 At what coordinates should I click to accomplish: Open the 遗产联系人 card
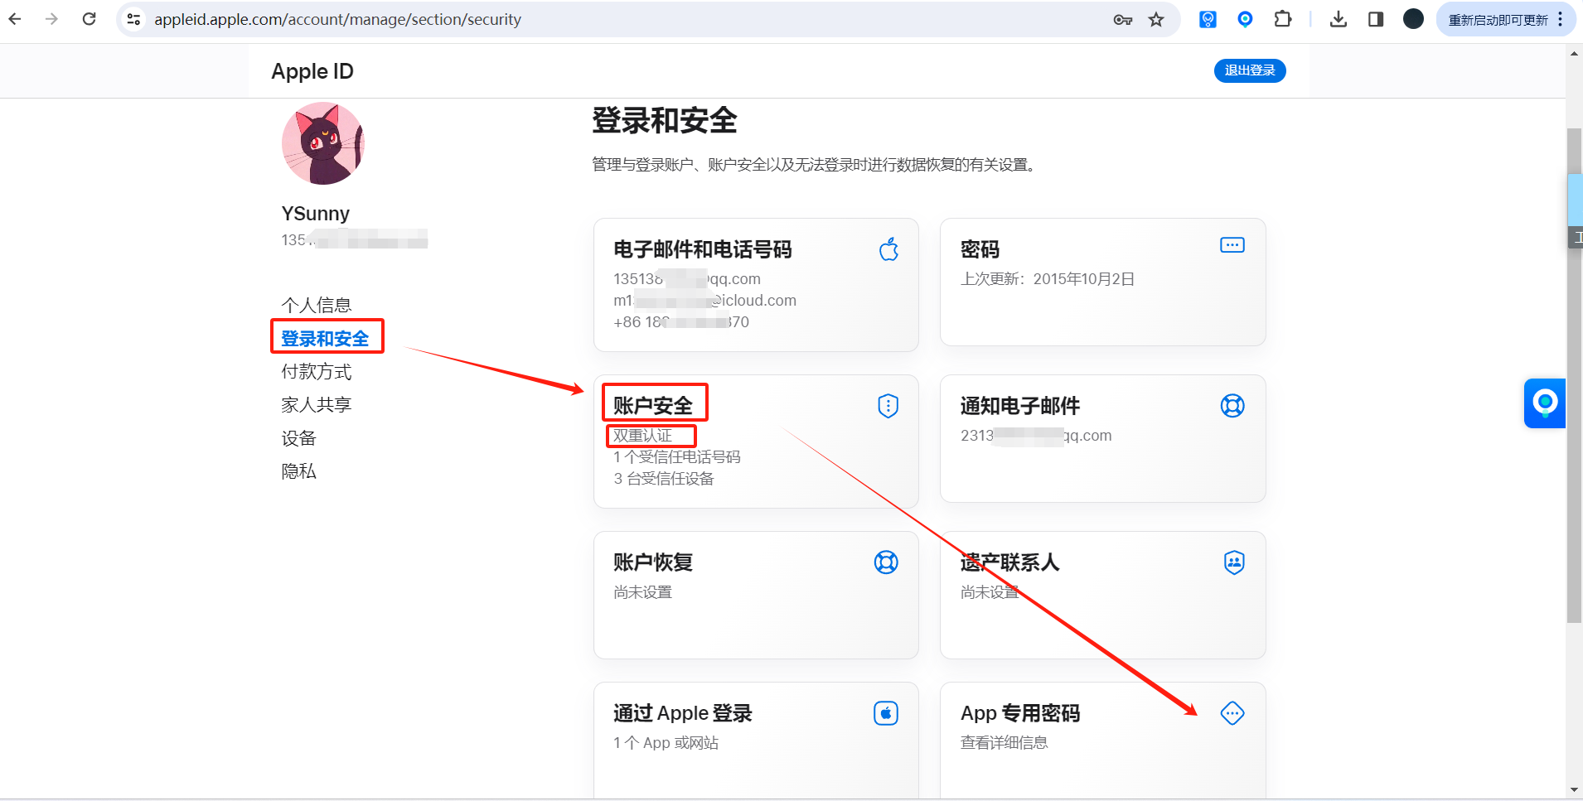(x=1103, y=596)
